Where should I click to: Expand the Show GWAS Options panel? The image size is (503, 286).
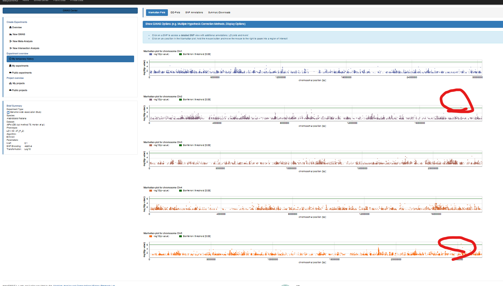pos(195,24)
